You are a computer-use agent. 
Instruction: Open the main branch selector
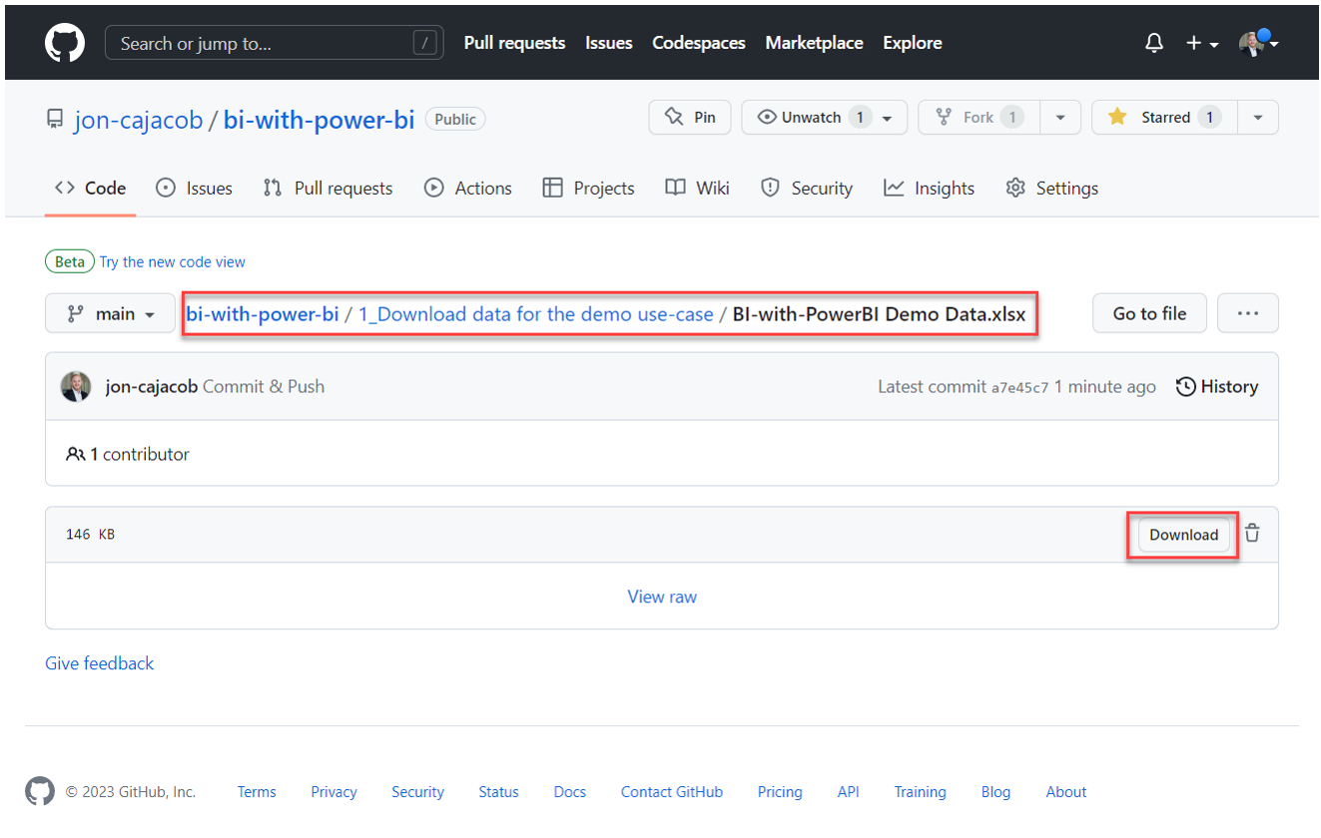pyautogui.click(x=111, y=313)
